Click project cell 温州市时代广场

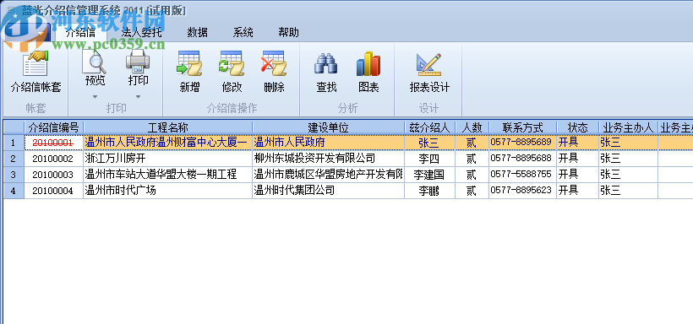[x=168, y=191]
